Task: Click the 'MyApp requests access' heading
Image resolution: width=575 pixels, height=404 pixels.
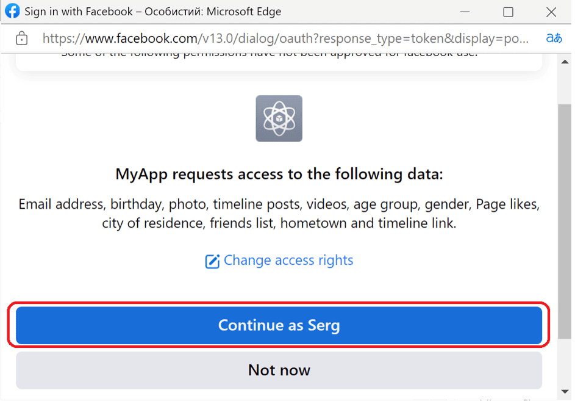Action: [279, 173]
